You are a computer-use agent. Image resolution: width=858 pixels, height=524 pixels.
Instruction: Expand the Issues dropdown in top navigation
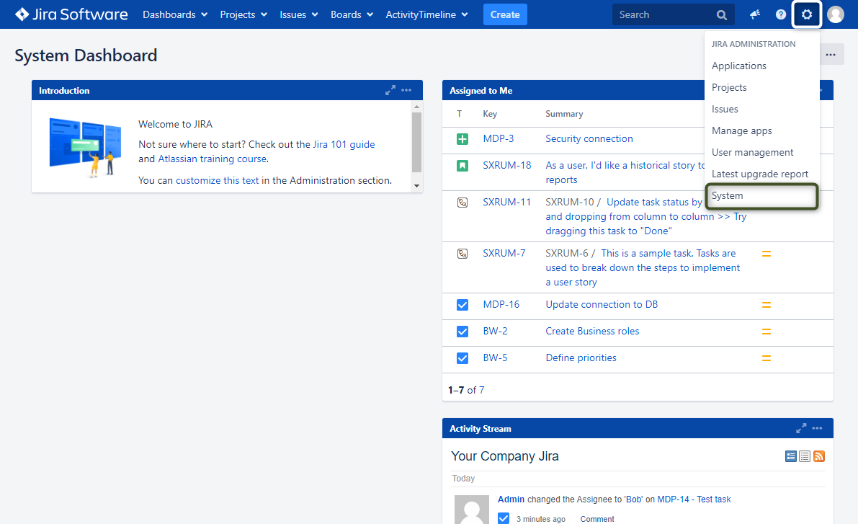click(x=299, y=15)
